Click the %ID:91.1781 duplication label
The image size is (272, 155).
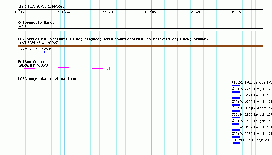[x=252, y=82]
